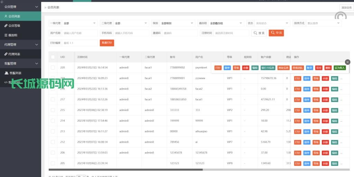Close the expanded action popup with X
The width and height of the screenshot is (354, 177).
tap(347, 62)
